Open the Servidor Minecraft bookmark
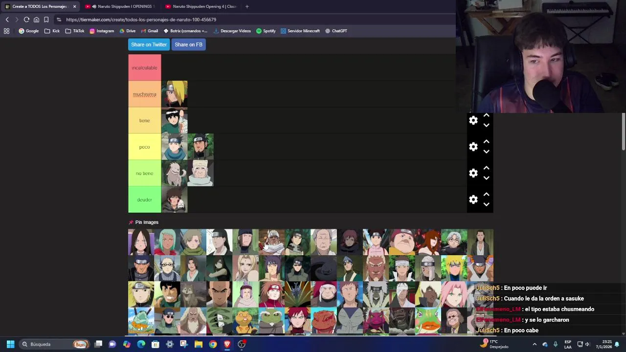The width and height of the screenshot is (626, 352). [300, 31]
